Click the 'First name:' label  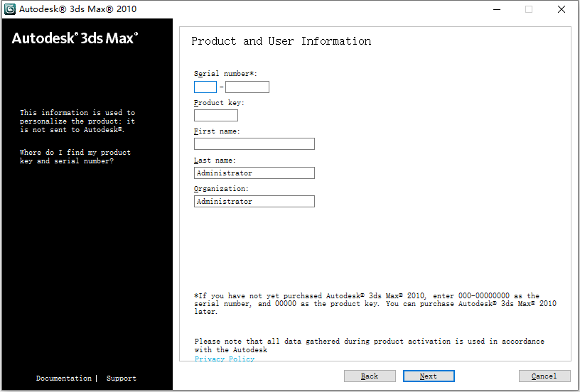click(x=217, y=131)
